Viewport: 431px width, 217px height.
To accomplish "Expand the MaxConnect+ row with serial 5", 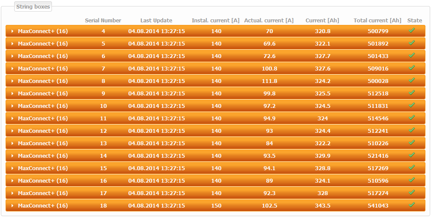I will tap(12, 44).
